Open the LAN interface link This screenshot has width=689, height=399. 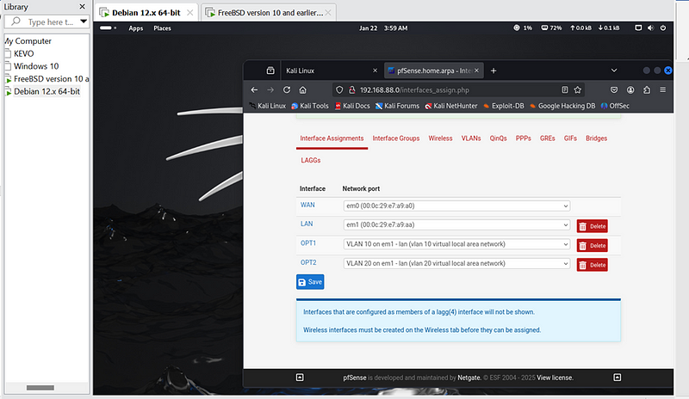pyautogui.click(x=307, y=224)
